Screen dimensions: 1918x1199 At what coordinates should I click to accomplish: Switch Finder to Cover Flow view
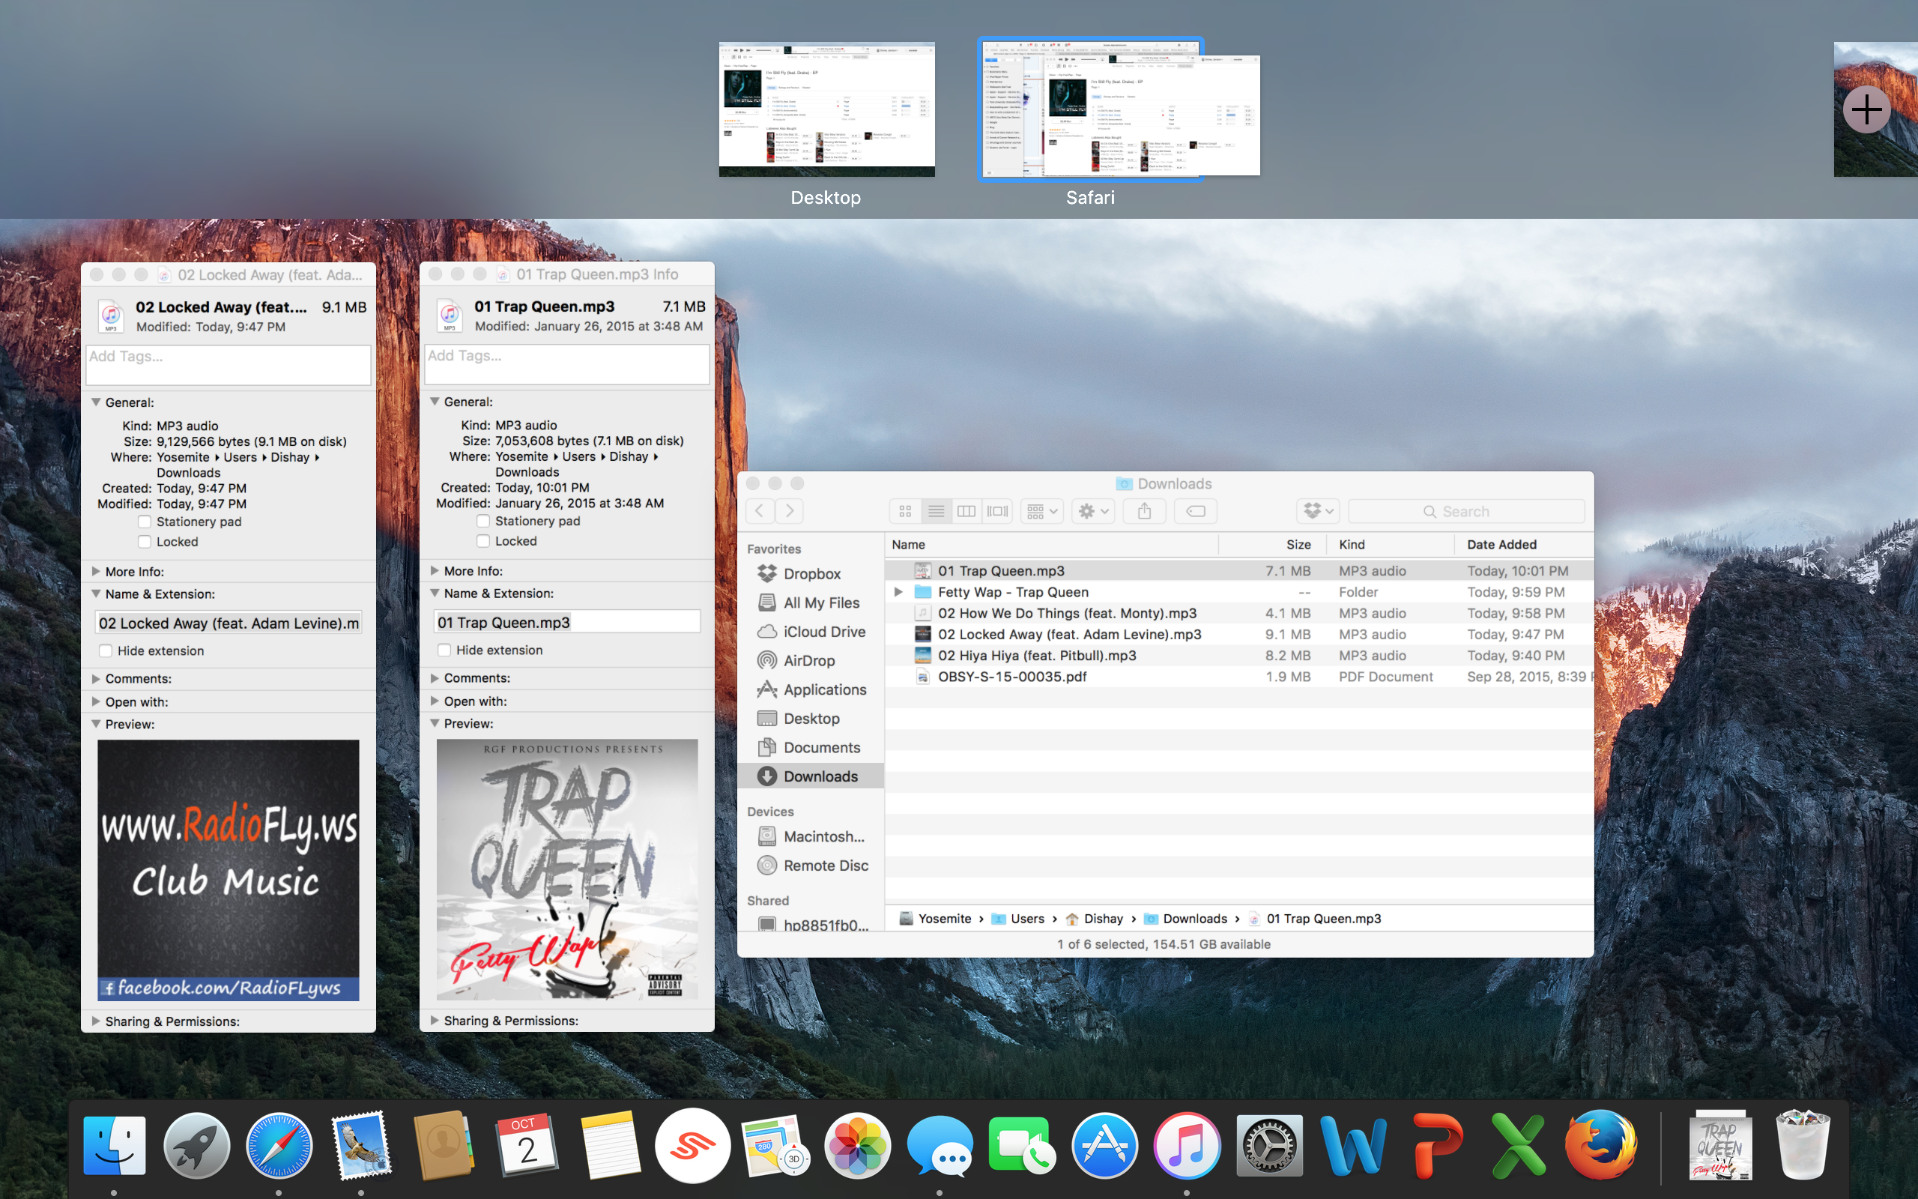[x=997, y=512]
